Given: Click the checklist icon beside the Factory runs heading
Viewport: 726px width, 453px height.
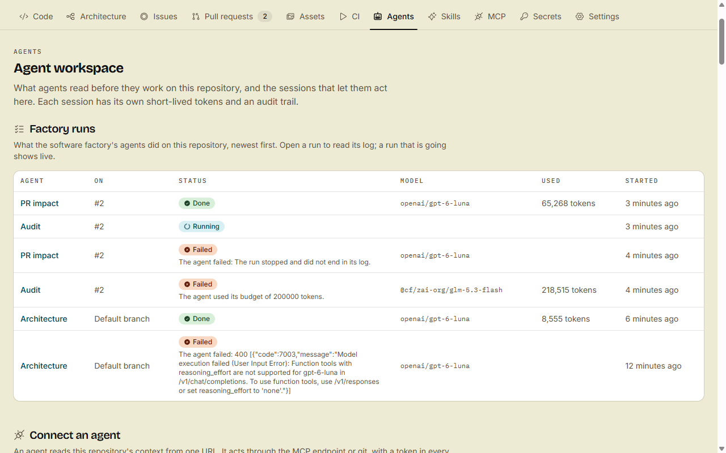Looking at the screenshot, I should click(x=19, y=129).
